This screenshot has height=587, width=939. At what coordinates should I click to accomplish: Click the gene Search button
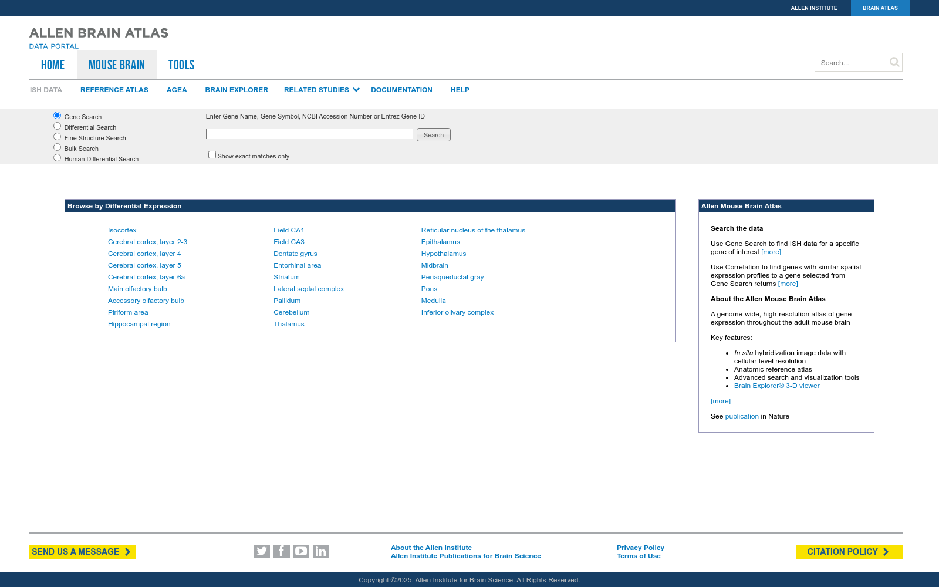(434, 135)
